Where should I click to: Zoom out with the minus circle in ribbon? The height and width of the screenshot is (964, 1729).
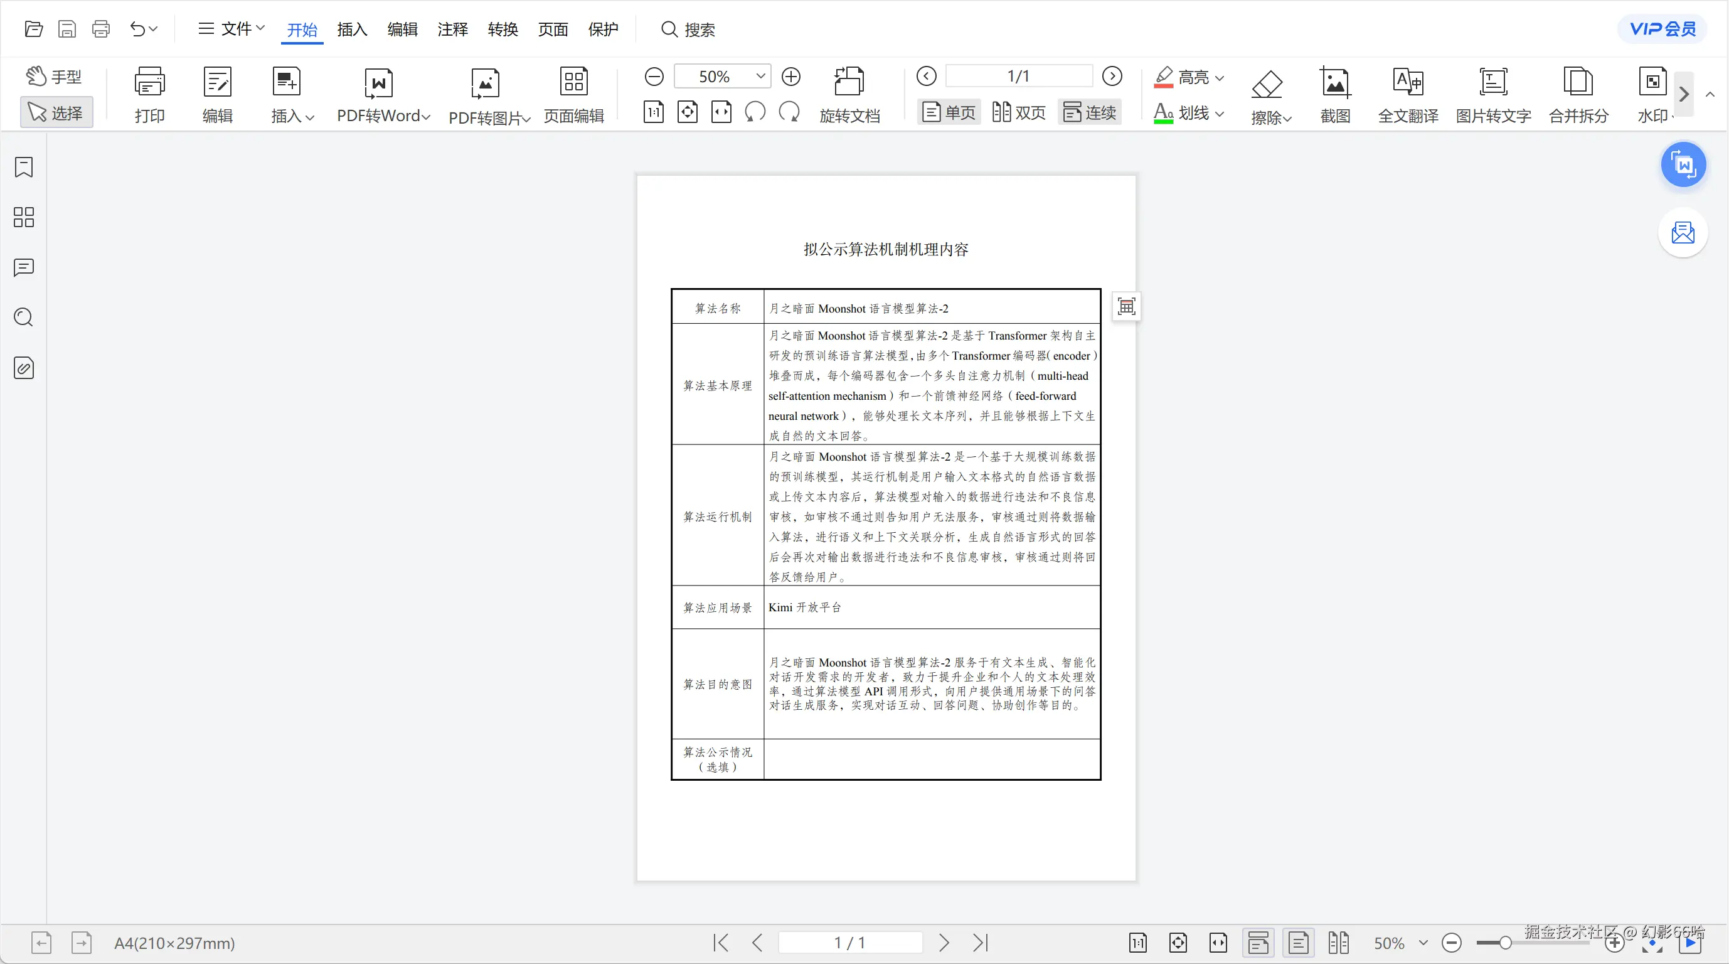(x=654, y=77)
